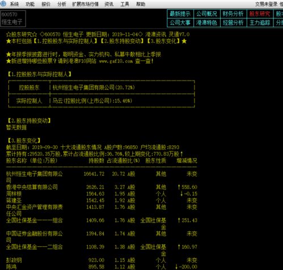The width and height of the screenshot is (283, 270).
Task: Switch to the 最新提示 tab
Action: coord(180,14)
